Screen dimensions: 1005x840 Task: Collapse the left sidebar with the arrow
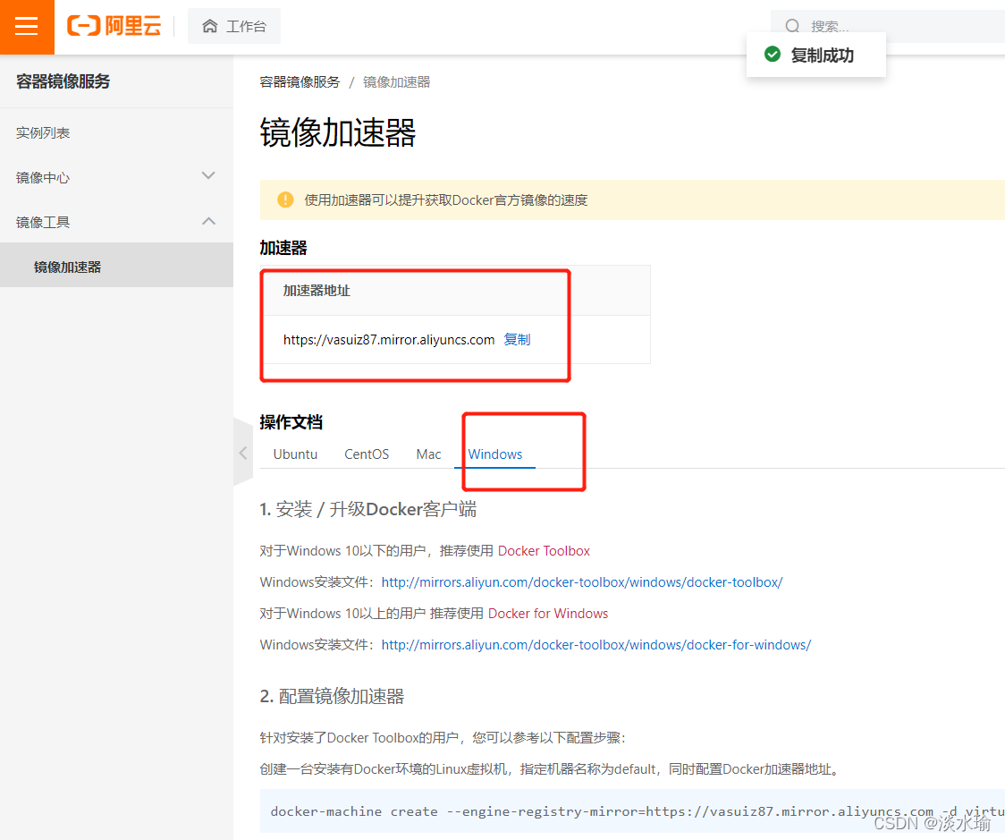tap(242, 452)
